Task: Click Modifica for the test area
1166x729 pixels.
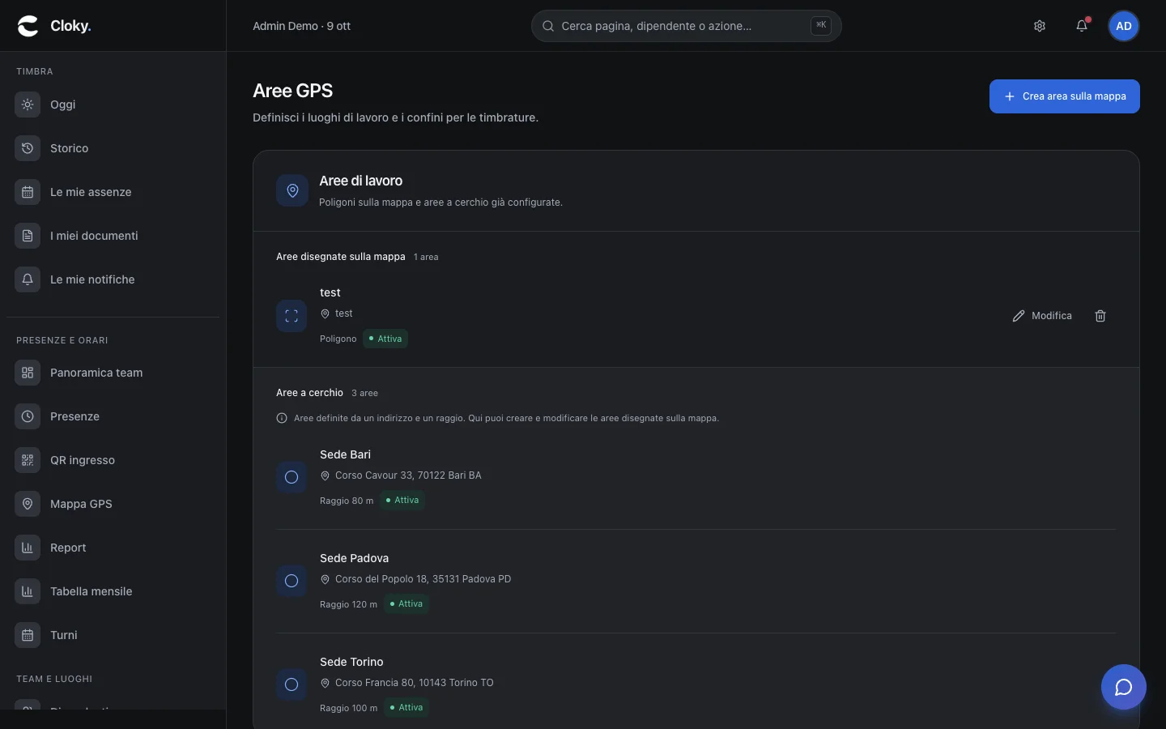Action: click(x=1042, y=316)
